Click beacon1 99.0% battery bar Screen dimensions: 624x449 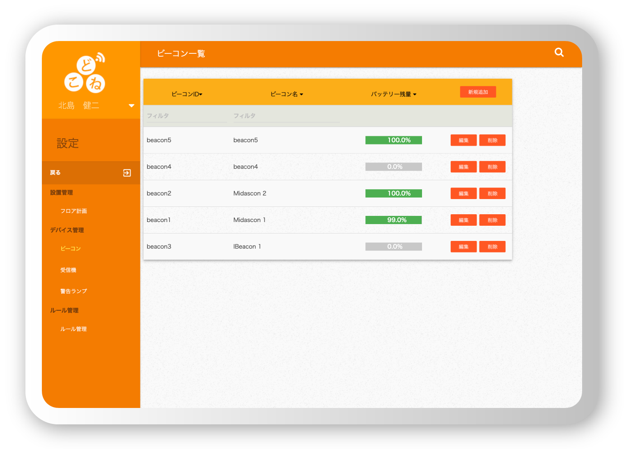(394, 220)
